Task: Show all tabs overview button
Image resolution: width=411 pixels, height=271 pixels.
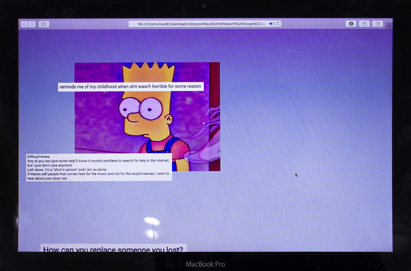Action: pyautogui.click(x=378, y=24)
